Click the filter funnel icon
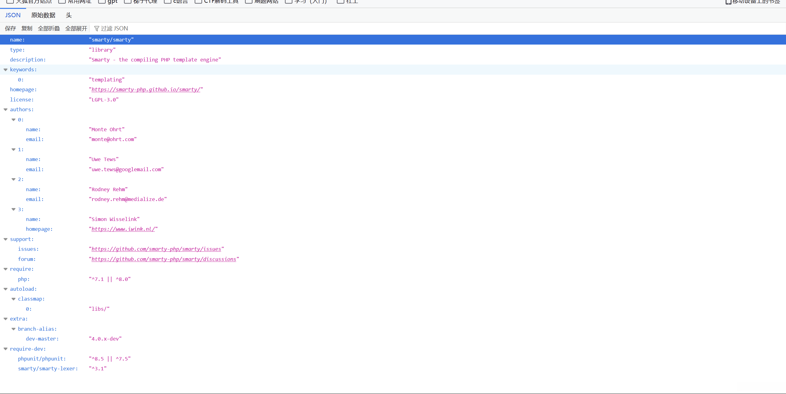786x394 pixels. coord(96,29)
